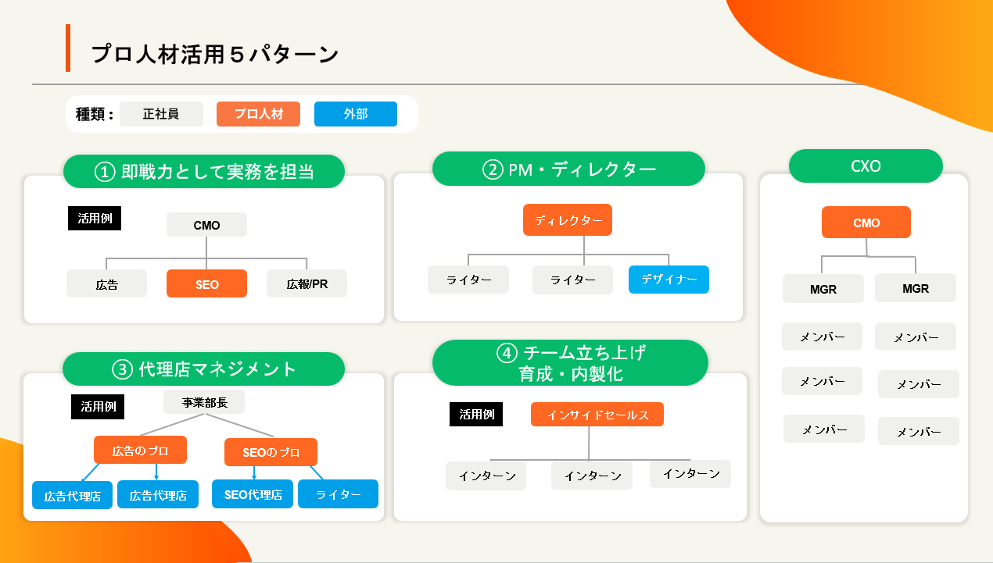
Task: Click the blue SEO代理店 box
Action: (x=253, y=494)
